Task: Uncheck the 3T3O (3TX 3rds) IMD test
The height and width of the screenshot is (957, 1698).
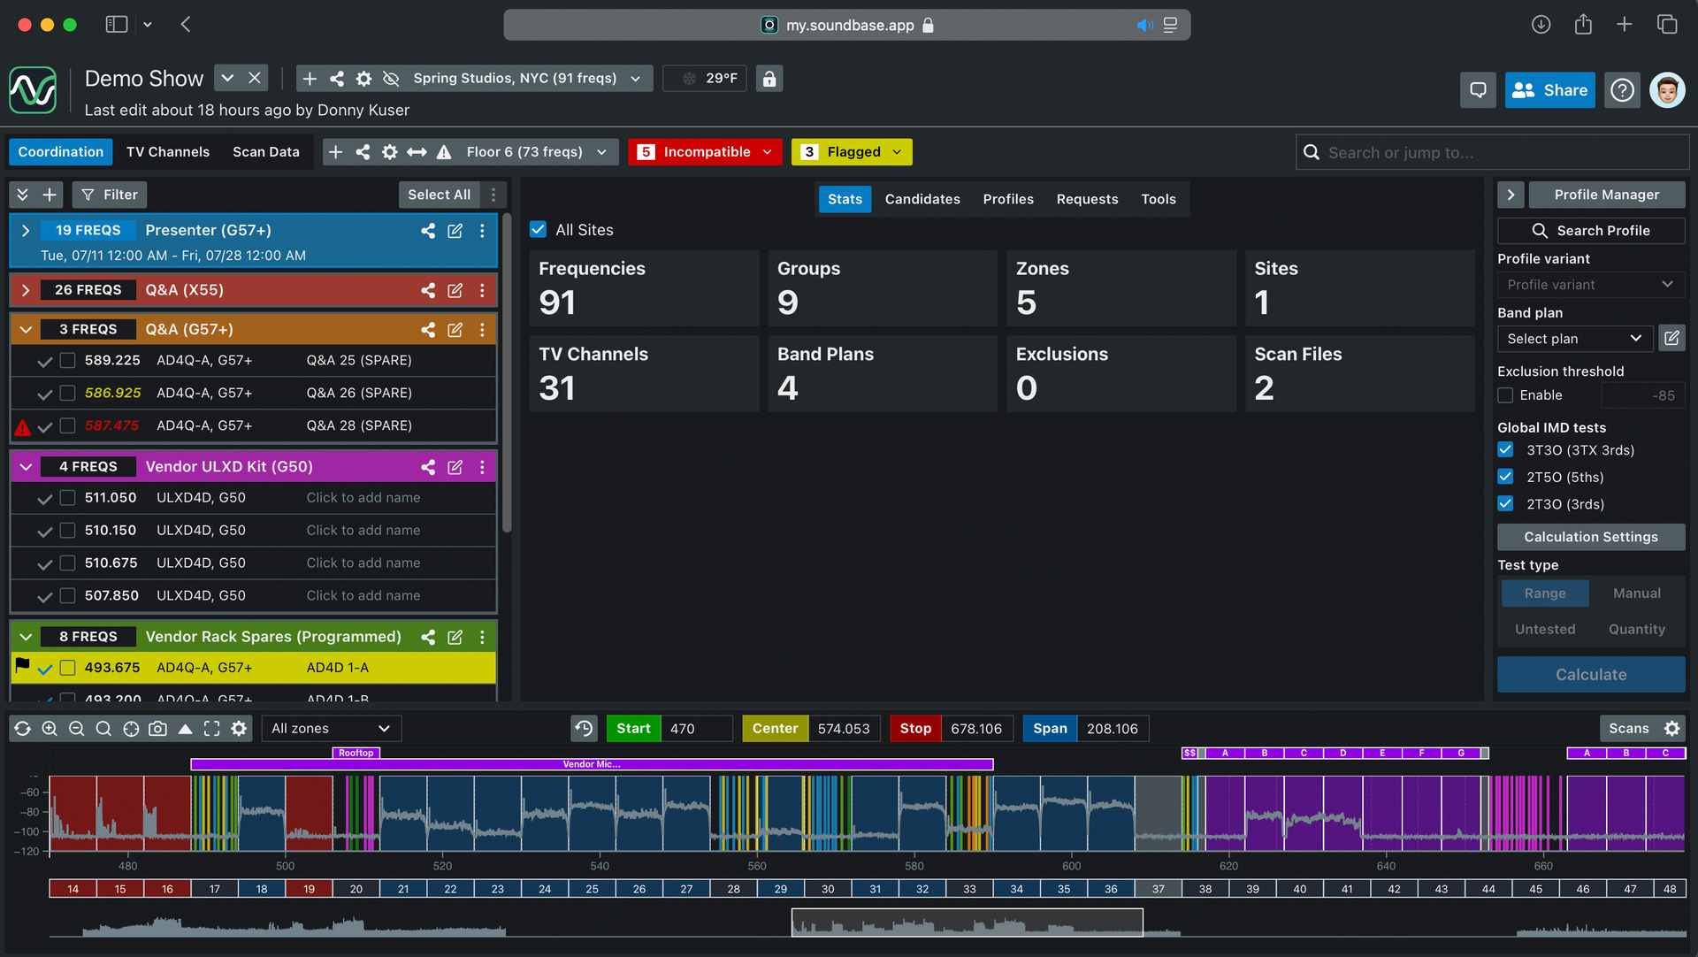Action: tap(1505, 449)
